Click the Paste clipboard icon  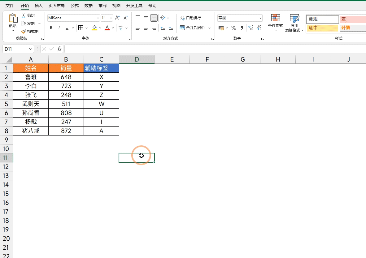[x=13, y=18]
